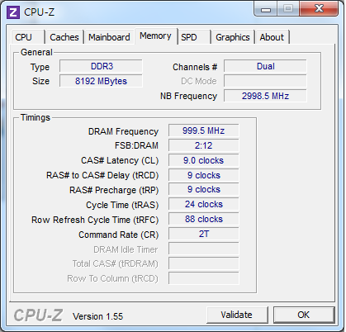Go to the SPD tab

coord(194,37)
